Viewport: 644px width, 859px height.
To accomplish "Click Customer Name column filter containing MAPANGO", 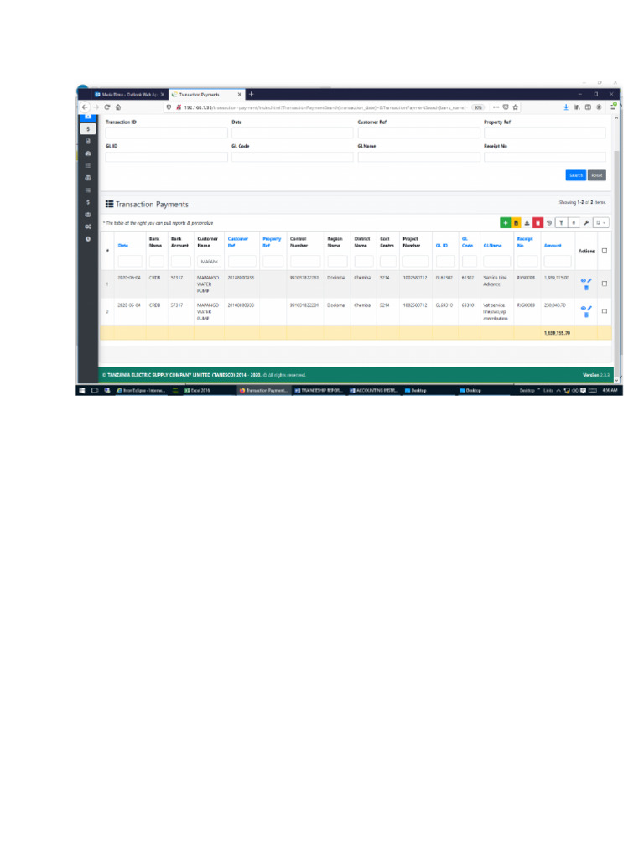I will point(209,262).
